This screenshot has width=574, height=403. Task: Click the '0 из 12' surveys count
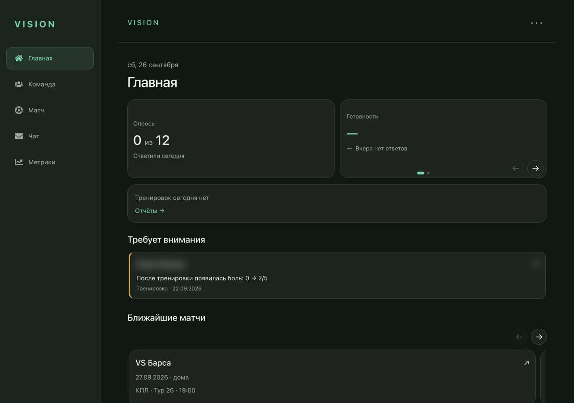coord(152,141)
